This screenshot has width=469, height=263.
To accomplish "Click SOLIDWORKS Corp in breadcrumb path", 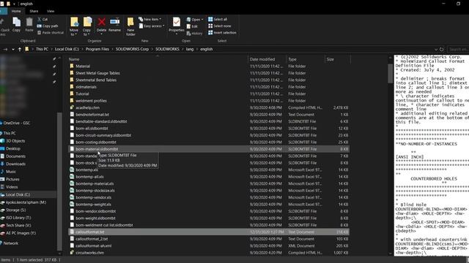I will (x=132, y=49).
